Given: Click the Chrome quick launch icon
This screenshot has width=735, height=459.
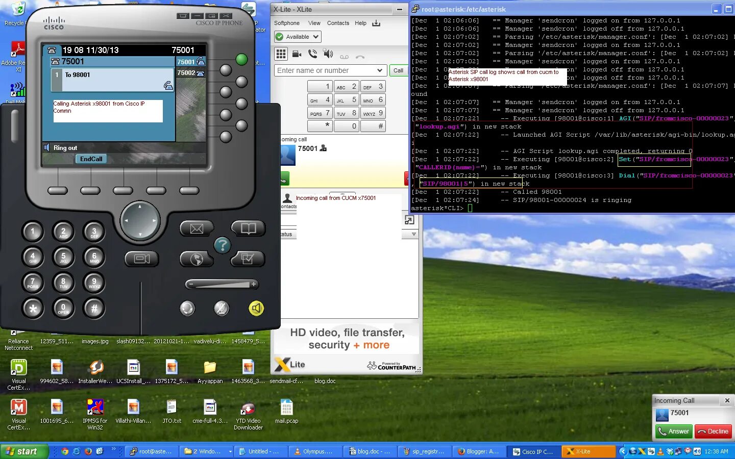Looking at the screenshot, I should (x=65, y=451).
